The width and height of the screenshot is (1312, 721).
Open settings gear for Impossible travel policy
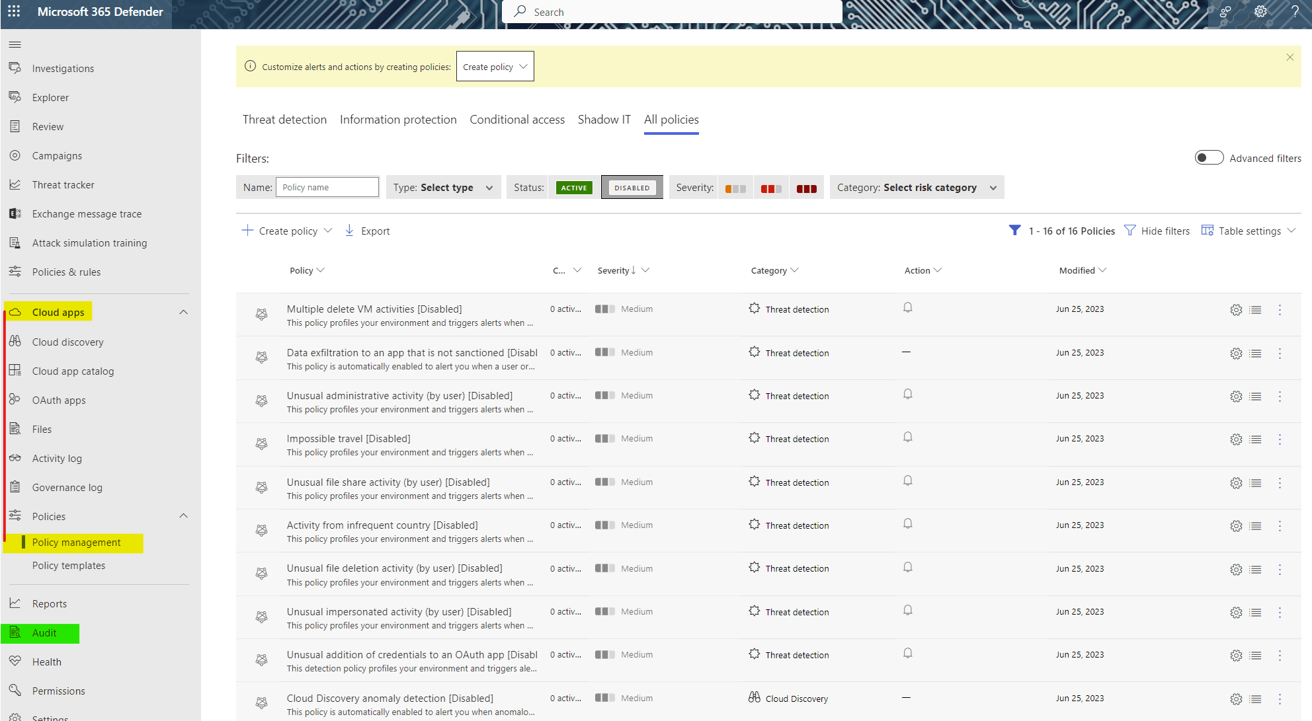coord(1236,439)
